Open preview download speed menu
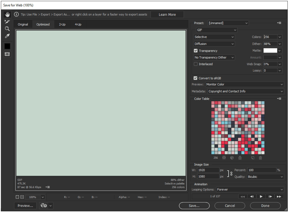Image resolution: width=289 pixels, height=213 pixels. (48, 187)
